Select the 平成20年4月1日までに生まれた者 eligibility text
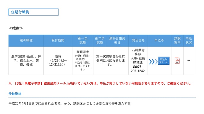 click(x=69, y=104)
